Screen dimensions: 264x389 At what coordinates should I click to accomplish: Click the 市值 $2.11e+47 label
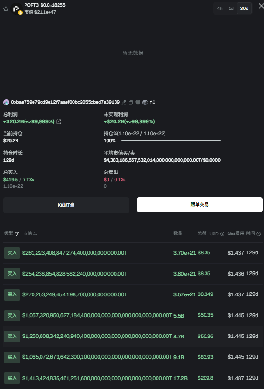(x=40, y=12)
